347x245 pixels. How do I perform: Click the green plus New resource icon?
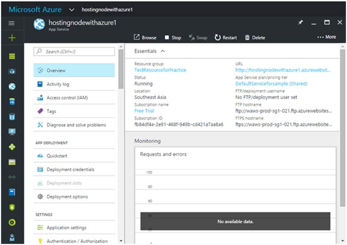pos(12,38)
